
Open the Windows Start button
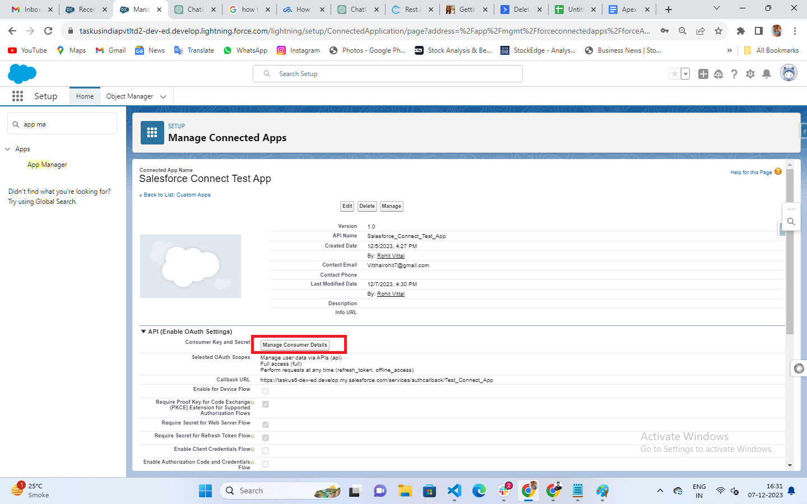click(206, 491)
